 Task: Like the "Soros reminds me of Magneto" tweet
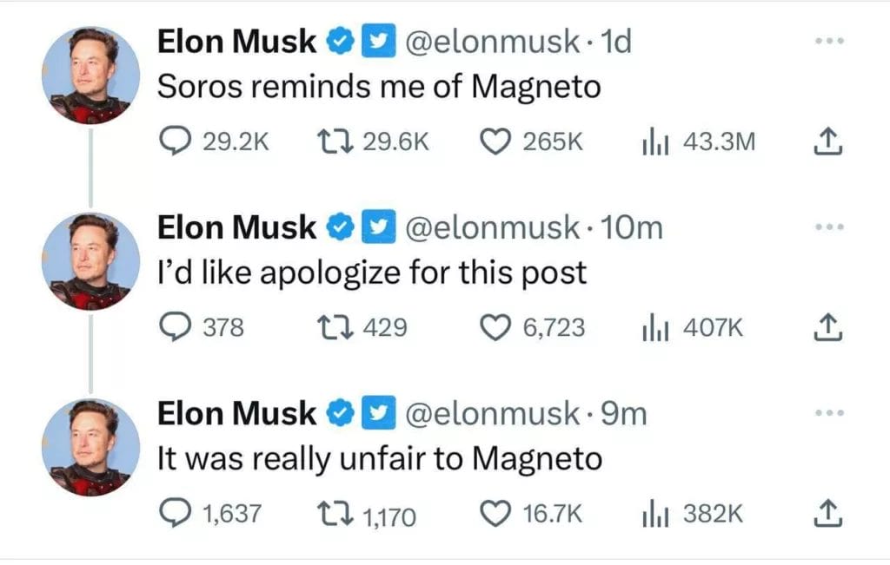pos(495,141)
